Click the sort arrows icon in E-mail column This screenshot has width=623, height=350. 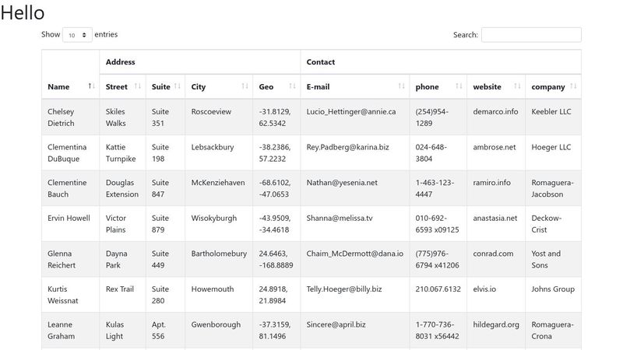(402, 86)
